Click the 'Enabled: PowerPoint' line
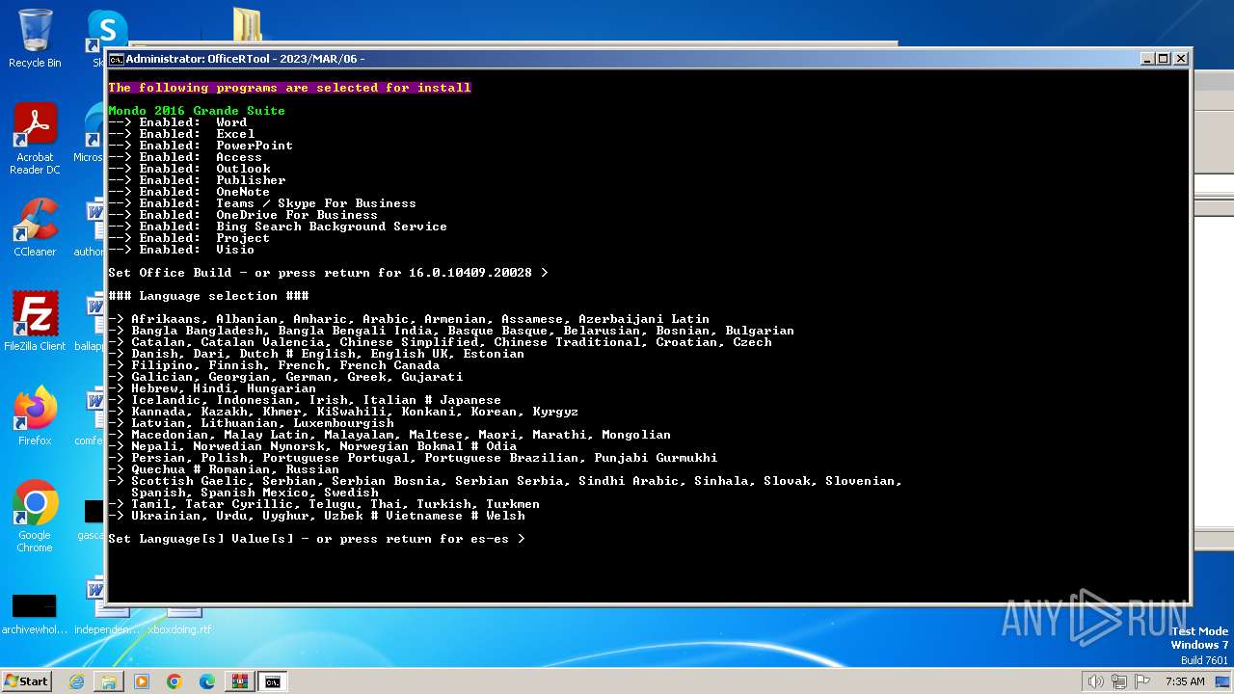Viewport: 1234px width, 694px height. (201, 146)
